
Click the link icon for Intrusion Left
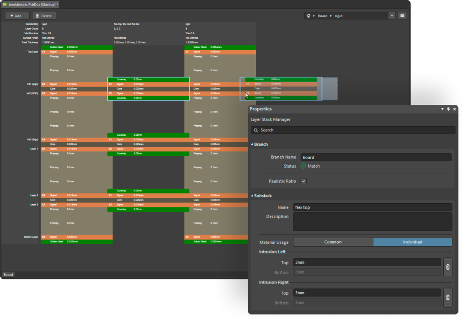tap(447, 267)
